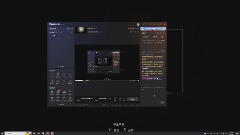Click the dimmed camera icon in 互动玩法 second row
Screen dimensions: 240x135
click(x=64, y=82)
